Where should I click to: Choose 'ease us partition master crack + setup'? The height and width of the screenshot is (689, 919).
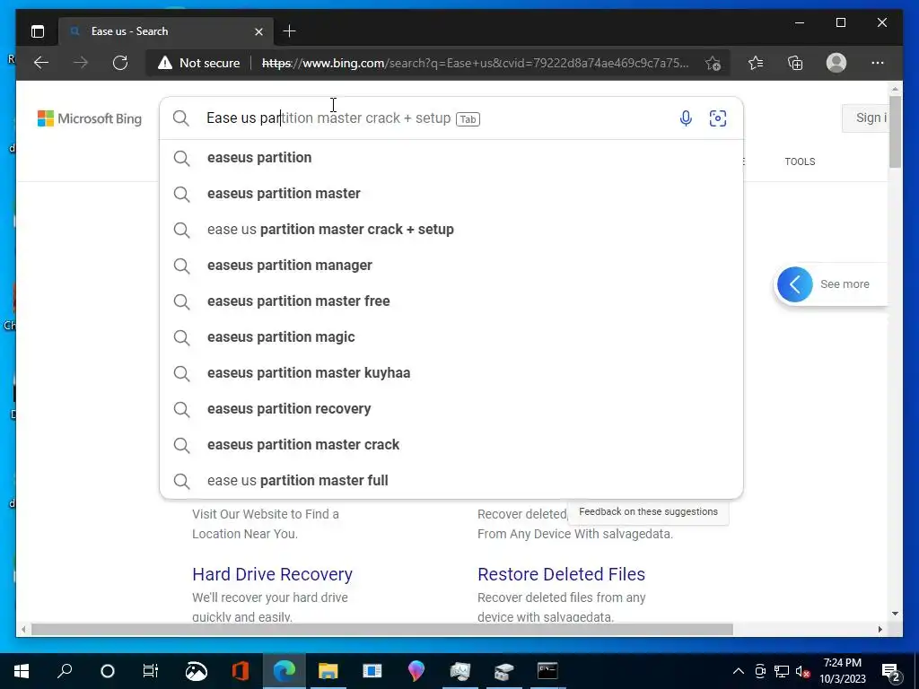click(x=451, y=229)
